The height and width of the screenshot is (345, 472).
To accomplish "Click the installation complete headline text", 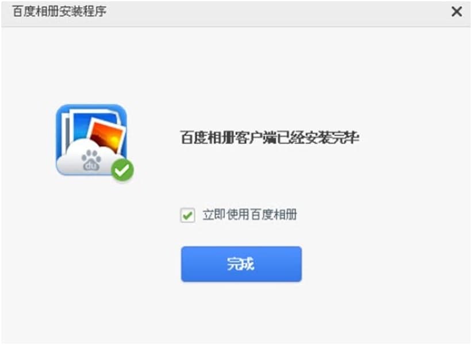I will 270,138.
